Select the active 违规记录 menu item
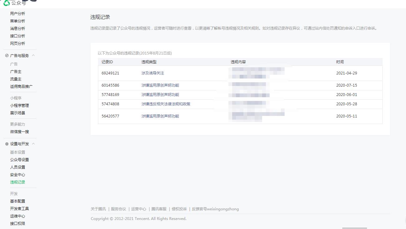This screenshot has height=229, width=406. pyautogui.click(x=17, y=182)
